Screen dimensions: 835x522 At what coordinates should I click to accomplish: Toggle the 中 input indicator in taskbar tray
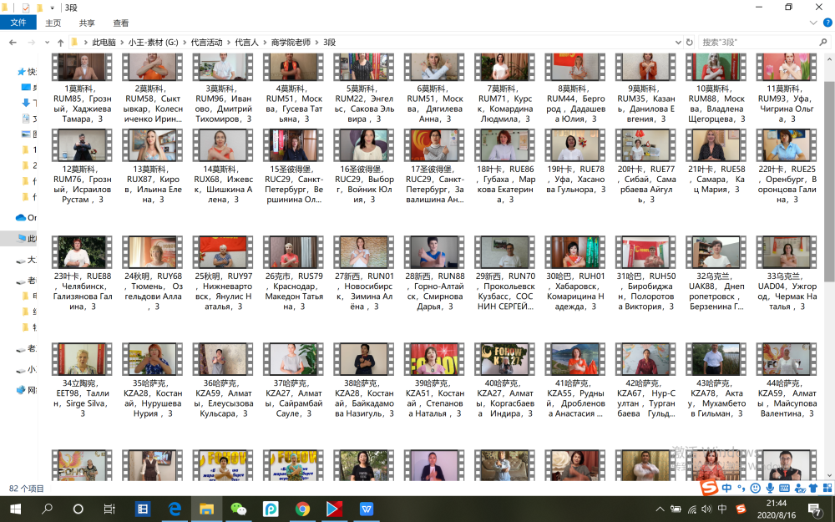tap(722, 509)
